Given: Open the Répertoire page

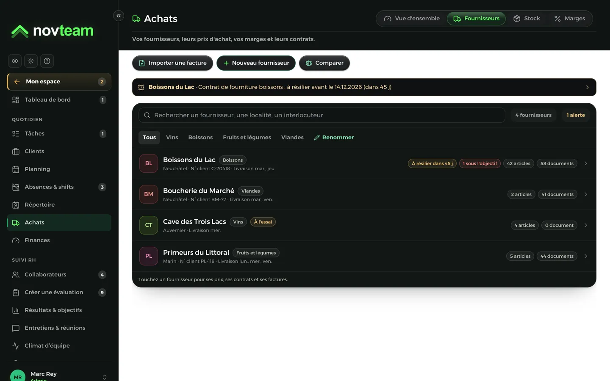Looking at the screenshot, I should coord(59,205).
